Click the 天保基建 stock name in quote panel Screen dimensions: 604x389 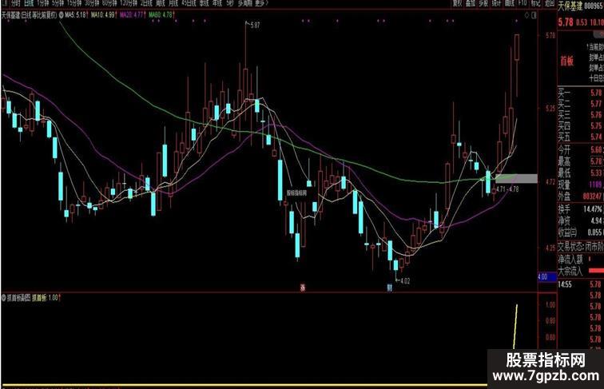570,6
